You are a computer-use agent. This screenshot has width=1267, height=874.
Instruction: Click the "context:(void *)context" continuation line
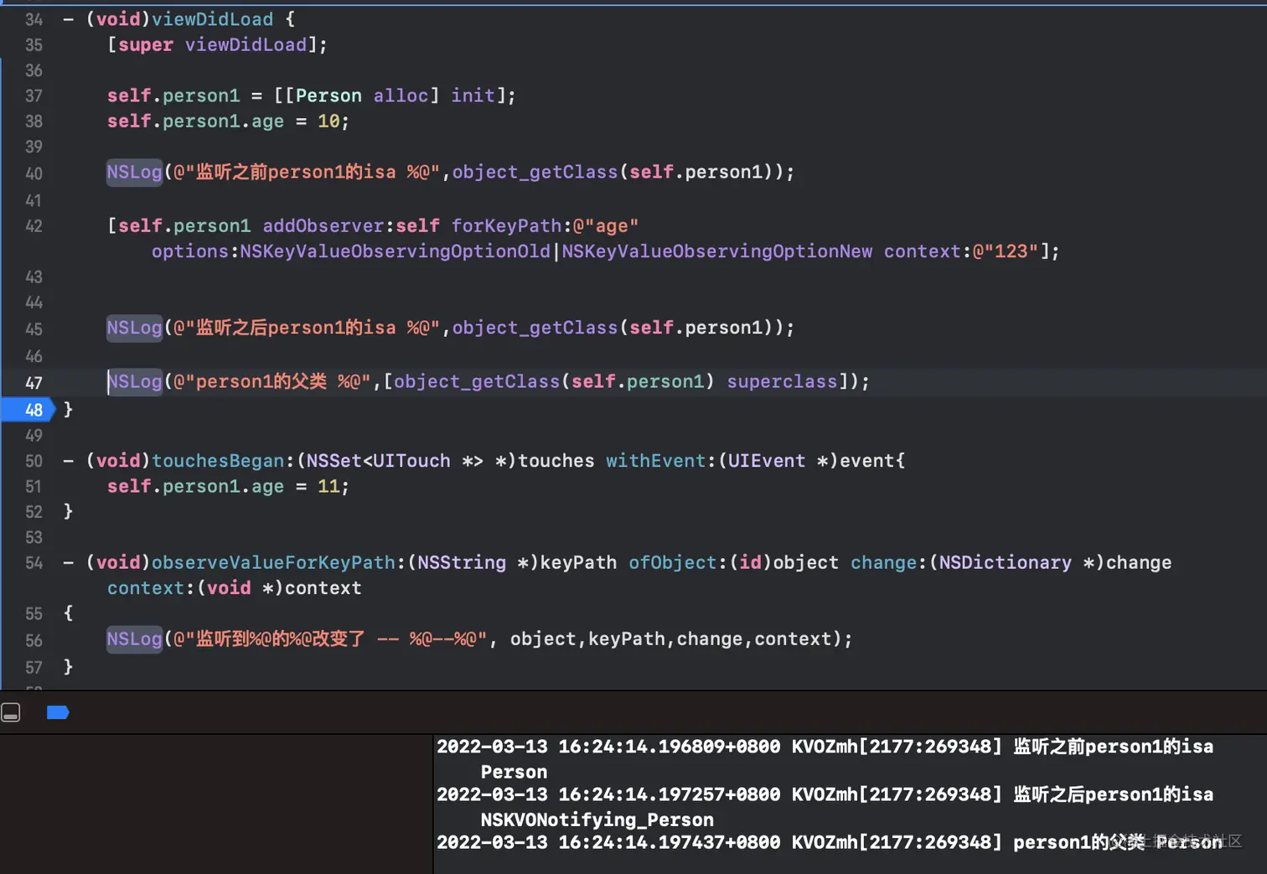coord(235,588)
